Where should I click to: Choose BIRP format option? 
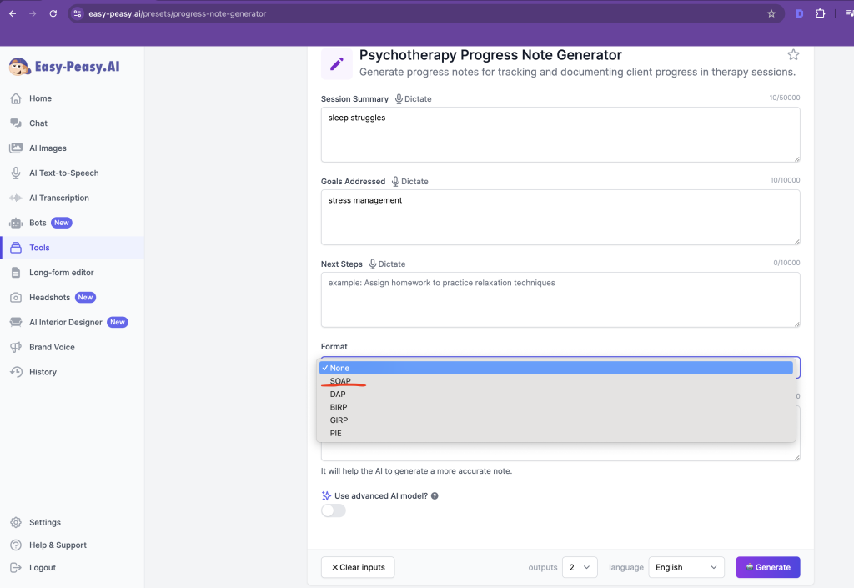click(339, 407)
